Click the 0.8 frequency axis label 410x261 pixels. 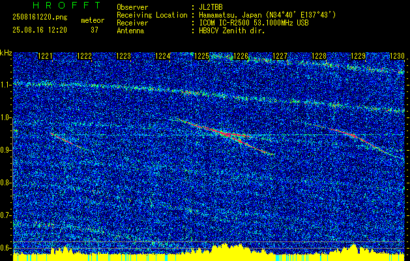[6, 183]
